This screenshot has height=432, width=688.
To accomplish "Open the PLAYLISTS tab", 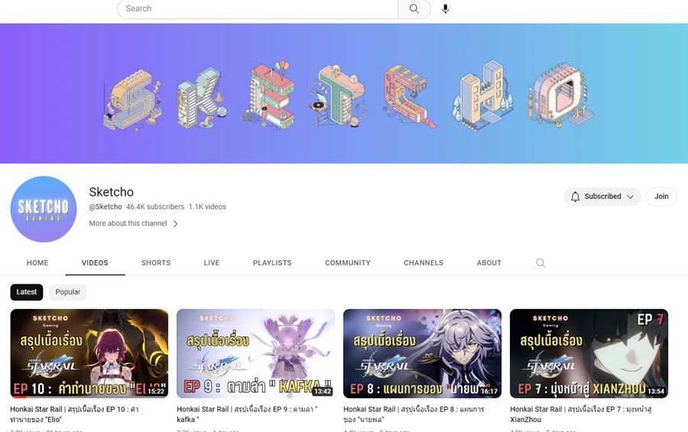I will [x=272, y=263].
